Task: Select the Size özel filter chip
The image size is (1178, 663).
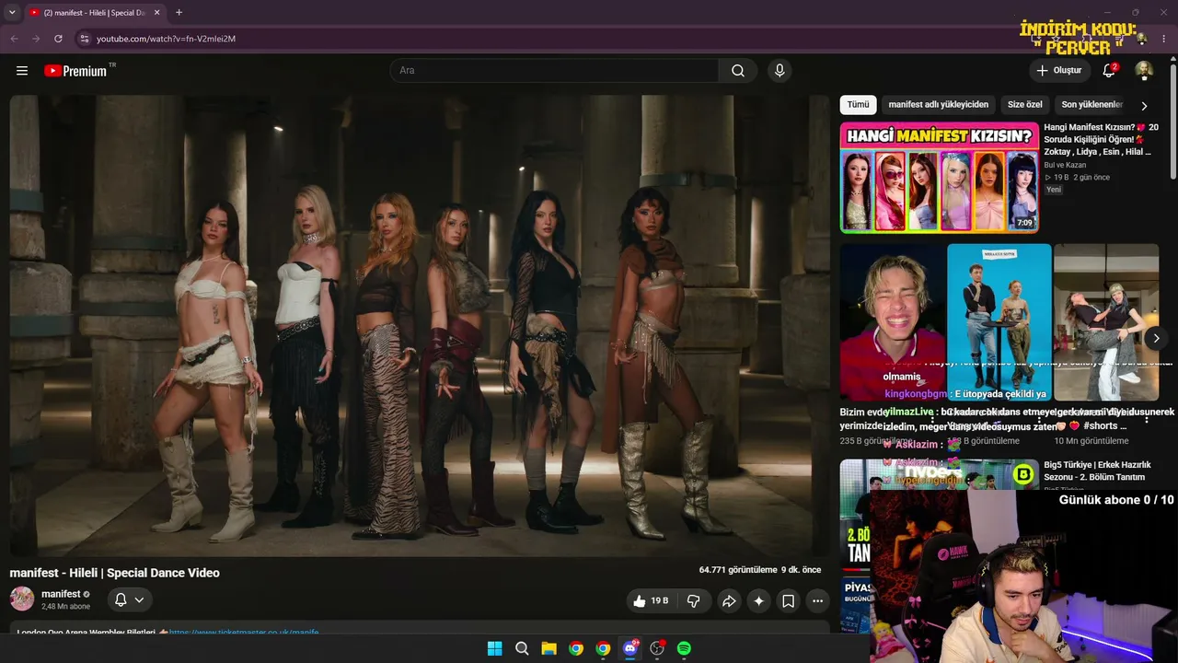Action: point(1025,105)
